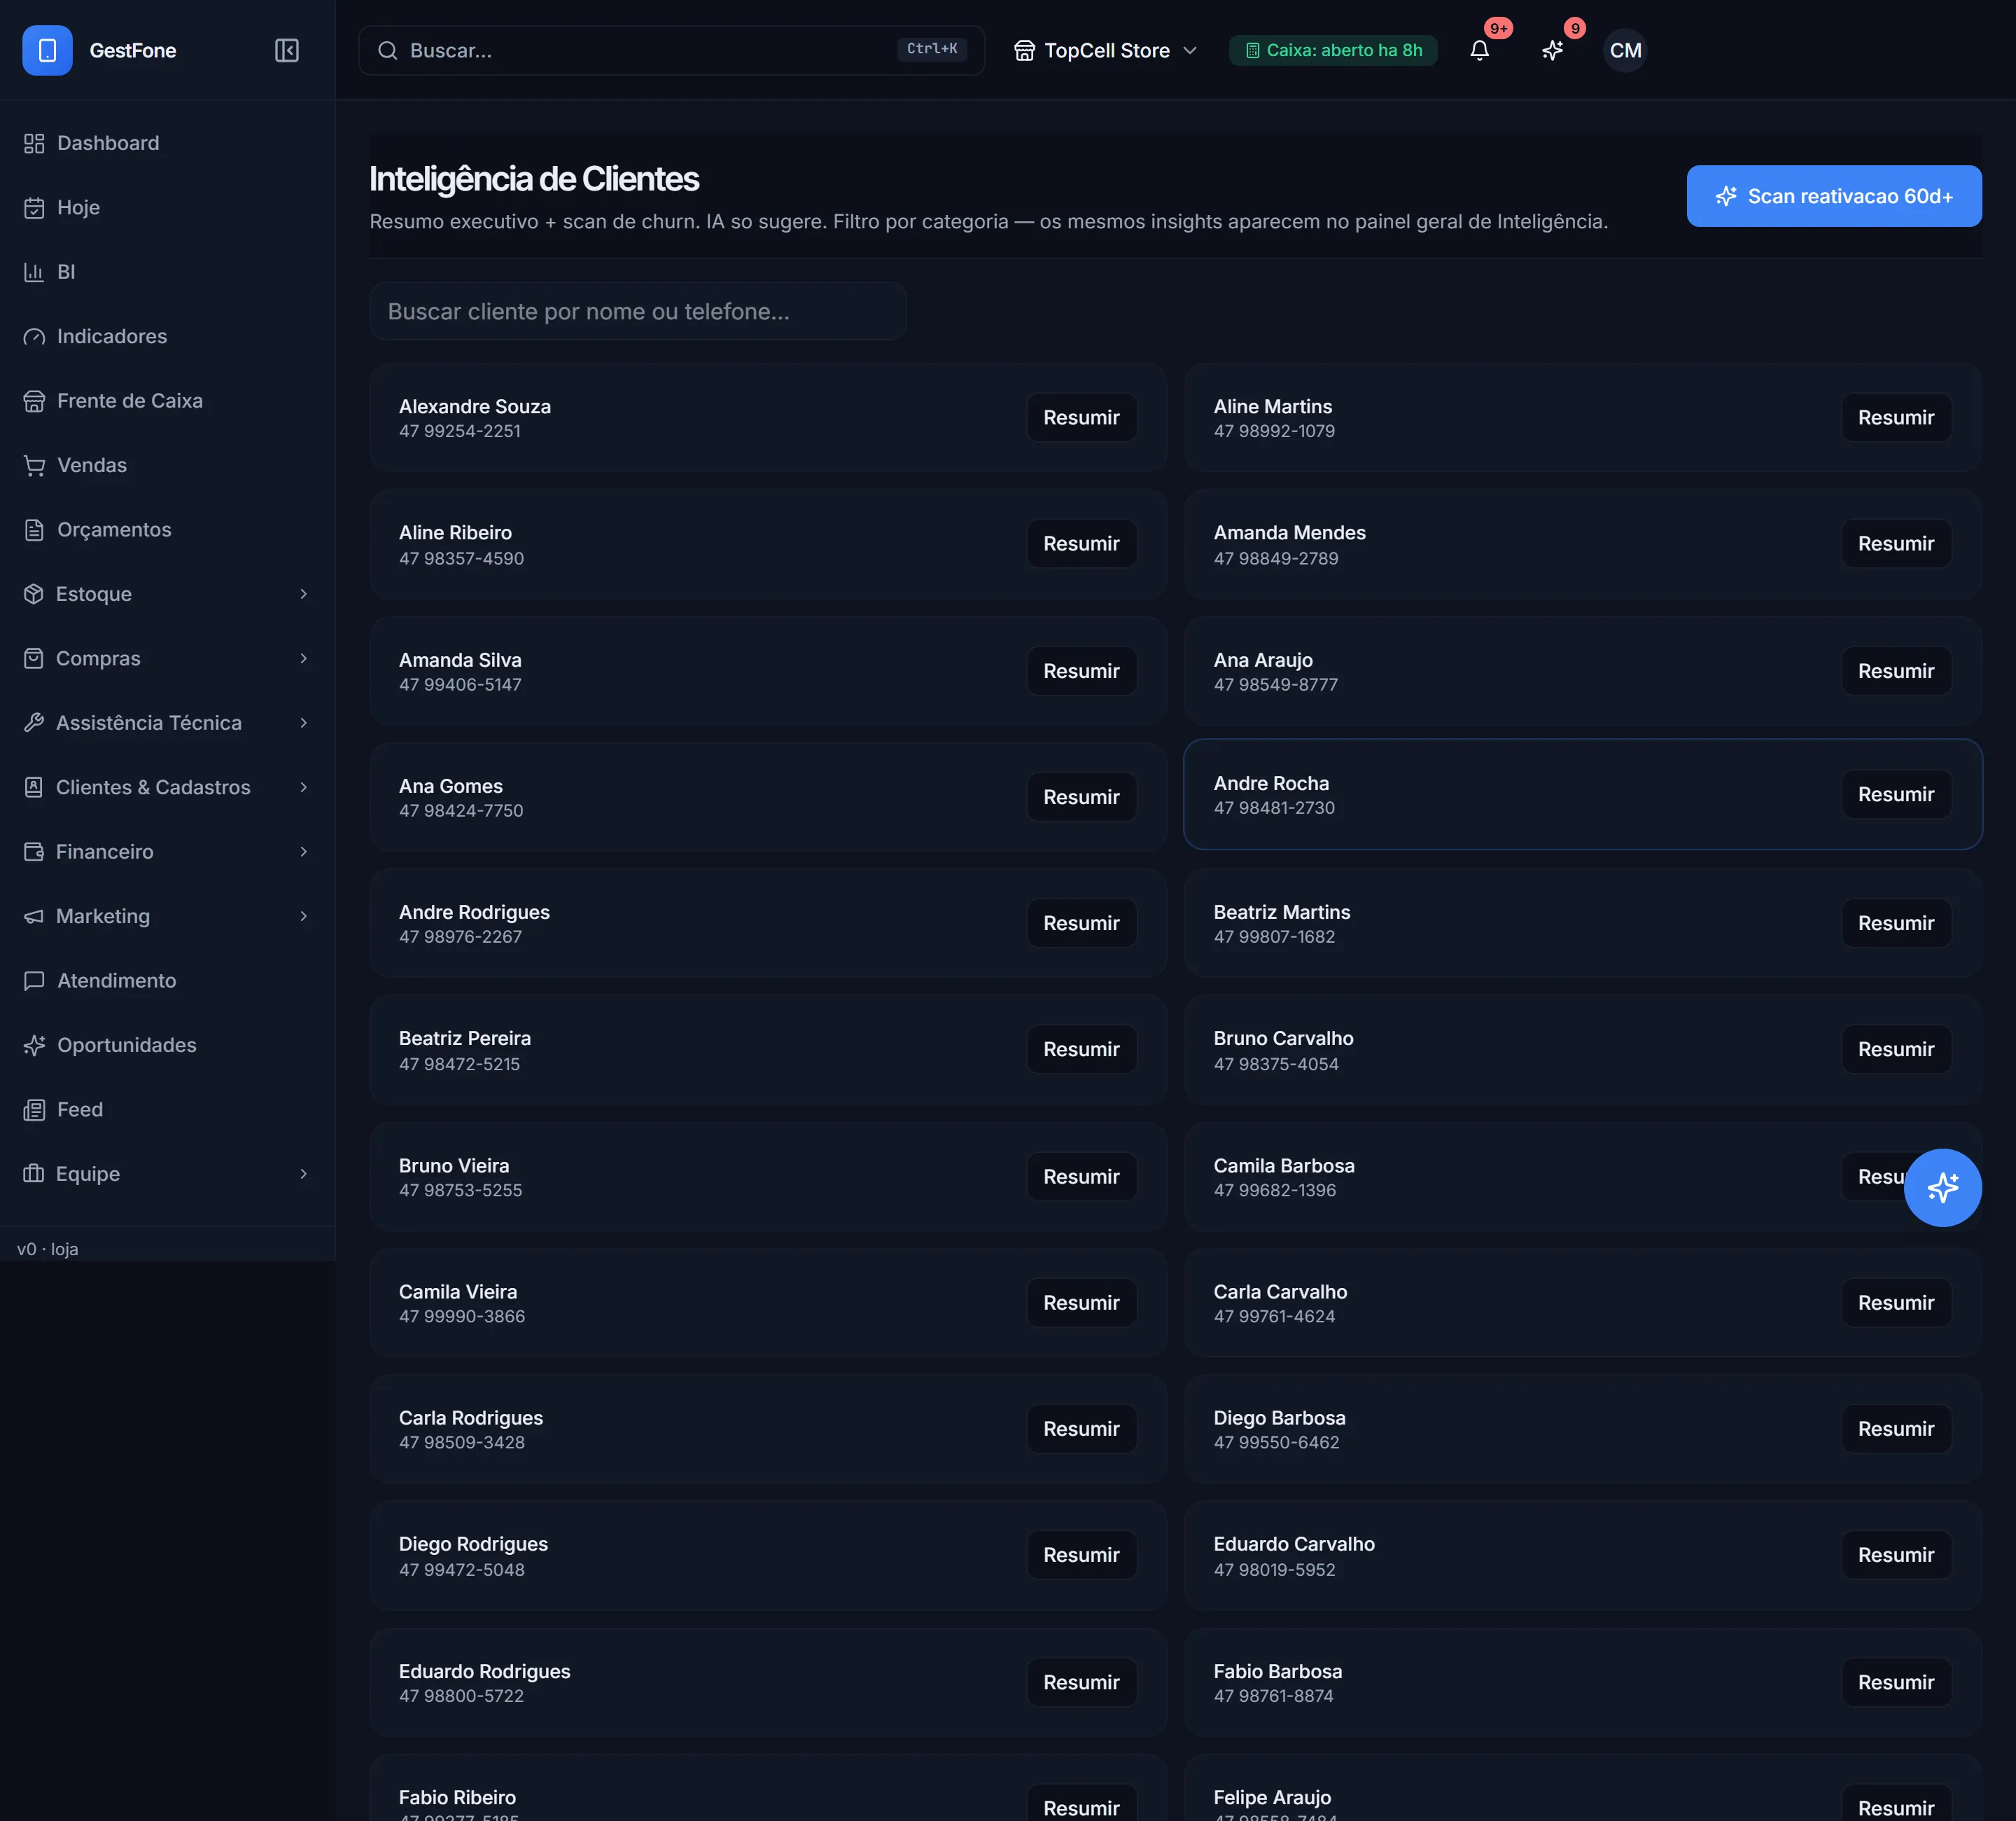Click the Feed newspaper icon
The height and width of the screenshot is (1821, 2016).
coord(34,1109)
